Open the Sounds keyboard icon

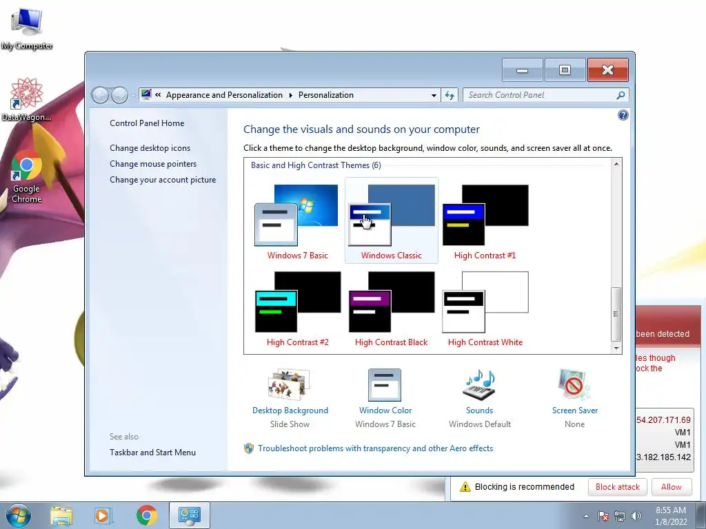point(479,385)
